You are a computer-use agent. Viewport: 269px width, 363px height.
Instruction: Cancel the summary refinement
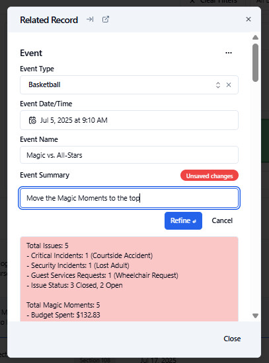(x=222, y=220)
